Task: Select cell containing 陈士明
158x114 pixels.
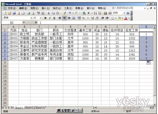Action: 25,34
